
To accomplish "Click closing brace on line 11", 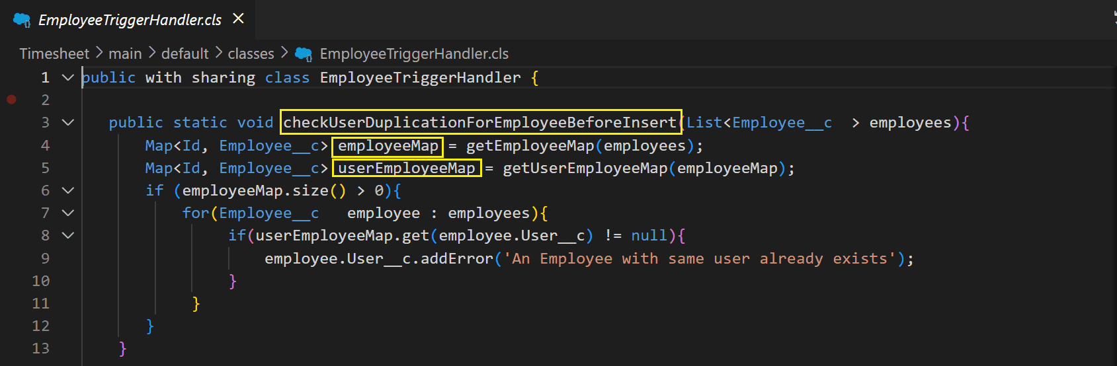I will pyautogui.click(x=196, y=303).
